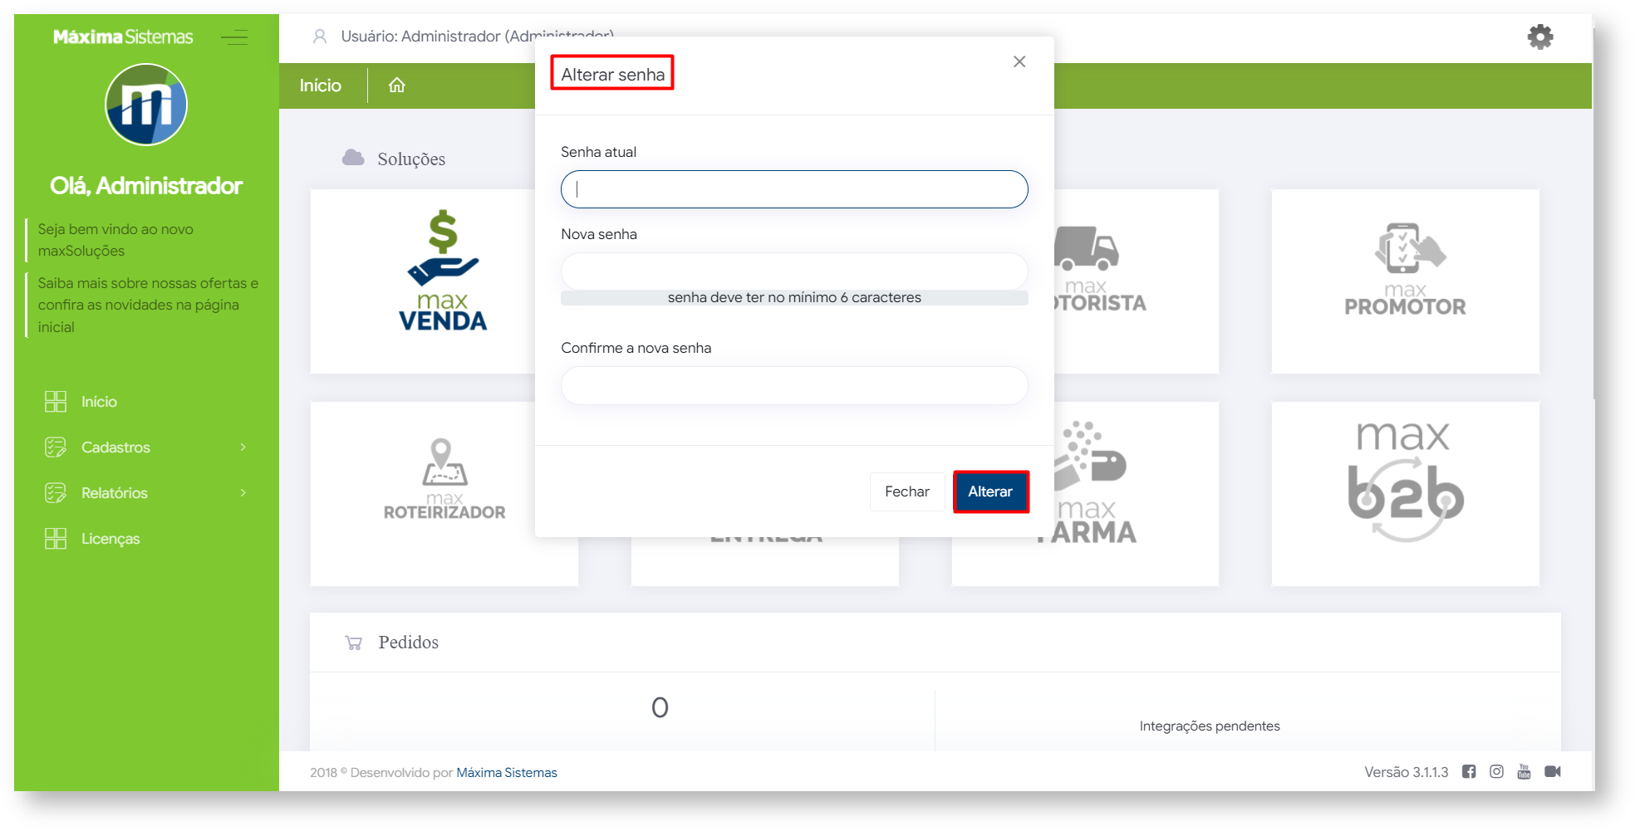The height and width of the screenshot is (831, 1635).
Task: Open settings gear in top right
Action: (x=1540, y=37)
